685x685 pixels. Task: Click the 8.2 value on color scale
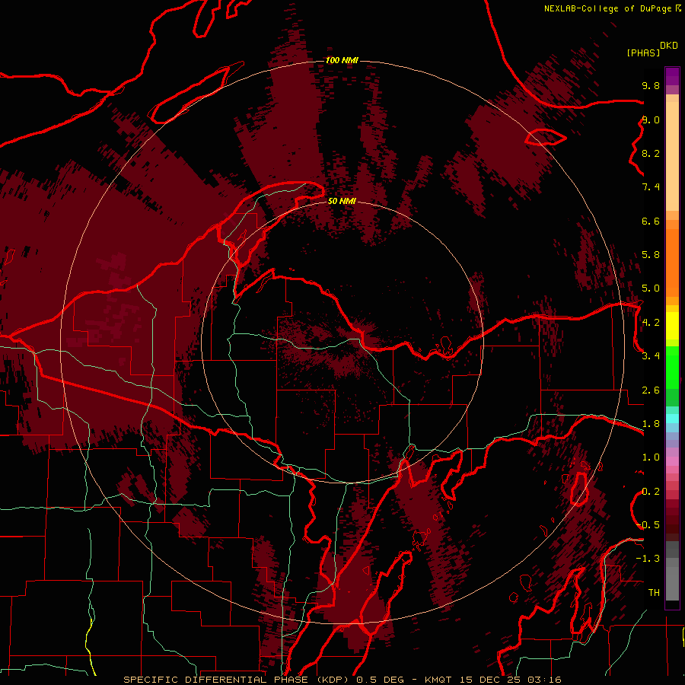(x=651, y=153)
